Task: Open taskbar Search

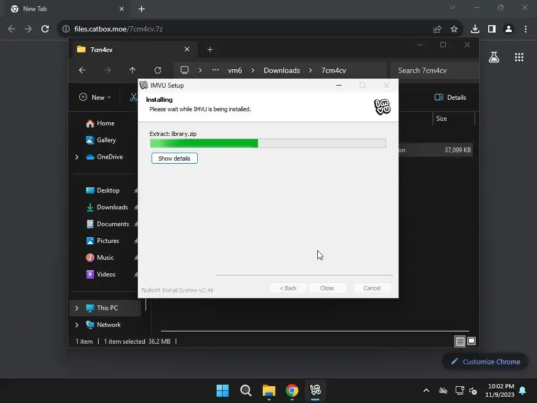Action: click(246, 390)
